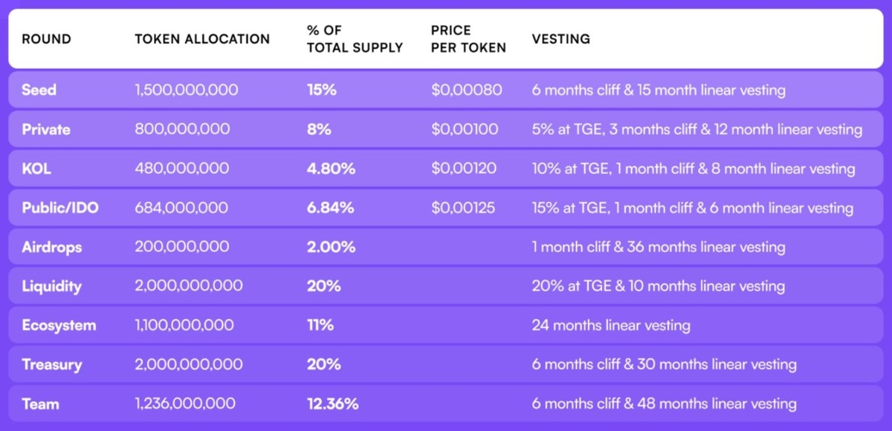Click the KOL 4.80% supply value
Image resolution: width=892 pixels, height=431 pixels.
[x=331, y=169]
